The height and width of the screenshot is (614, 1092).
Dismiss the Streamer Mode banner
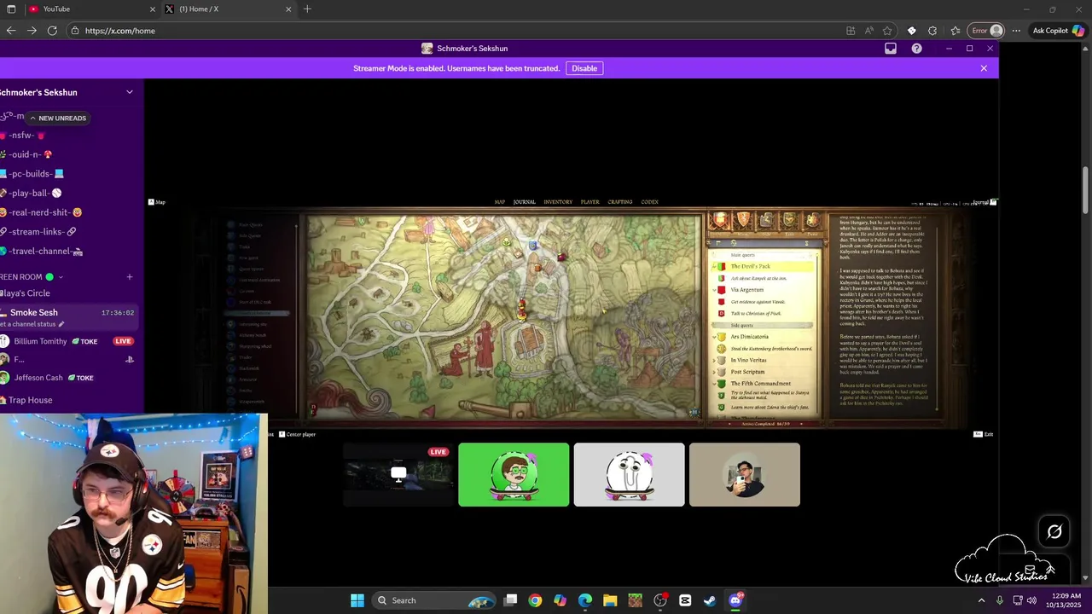(984, 68)
